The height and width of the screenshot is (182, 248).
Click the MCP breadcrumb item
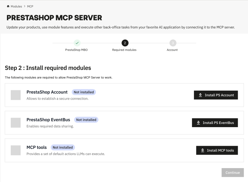pos(30,6)
